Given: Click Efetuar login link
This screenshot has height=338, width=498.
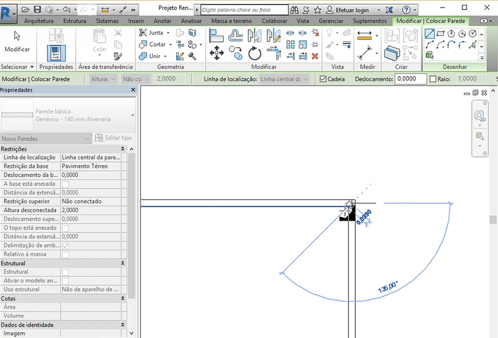Looking at the screenshot, I should click(x=352, y=10).
